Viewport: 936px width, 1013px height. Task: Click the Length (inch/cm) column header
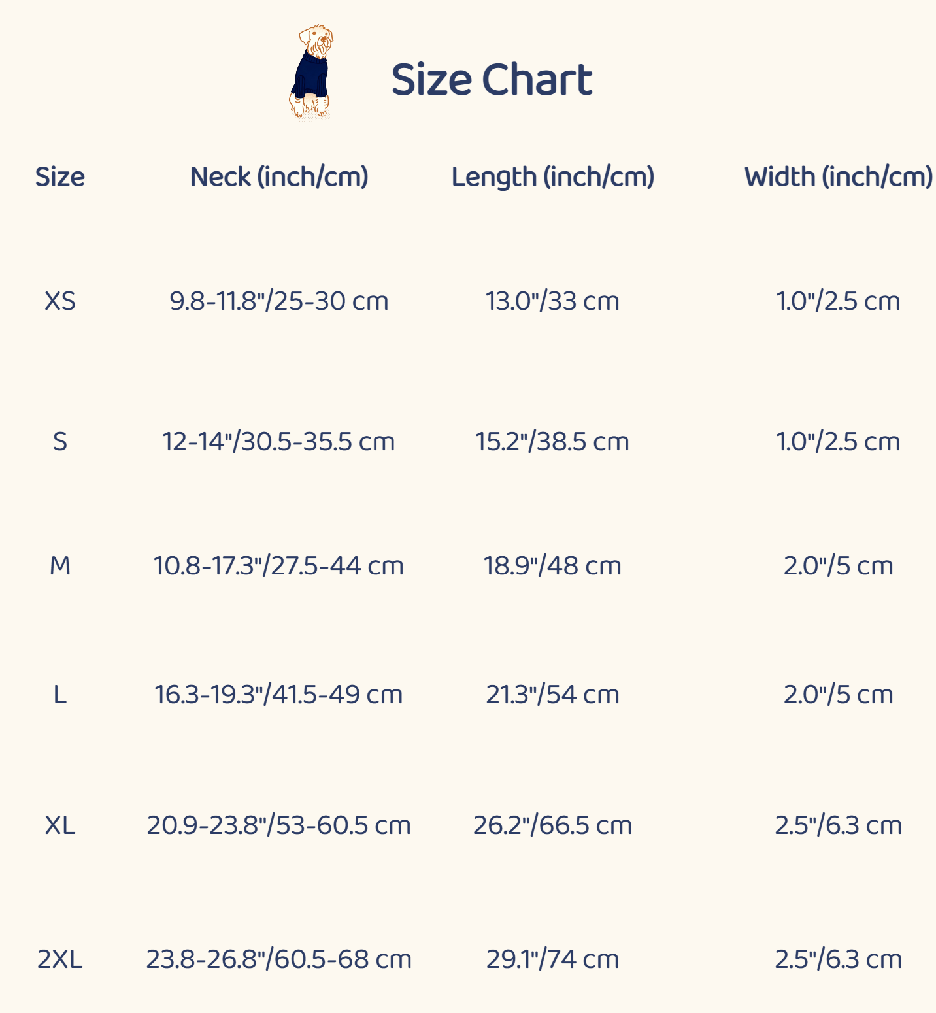click(x=553, y=177)
